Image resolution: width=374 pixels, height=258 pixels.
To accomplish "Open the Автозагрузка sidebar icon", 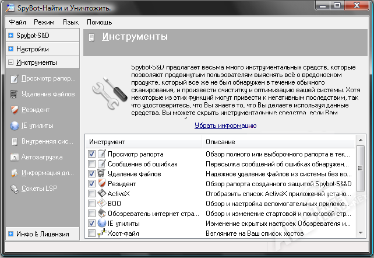I will [14, 157].
